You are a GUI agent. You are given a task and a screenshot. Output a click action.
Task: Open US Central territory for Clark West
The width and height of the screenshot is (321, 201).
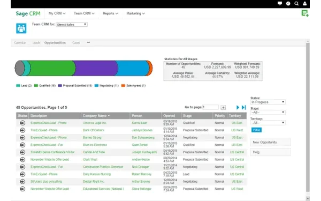(237, 160)
